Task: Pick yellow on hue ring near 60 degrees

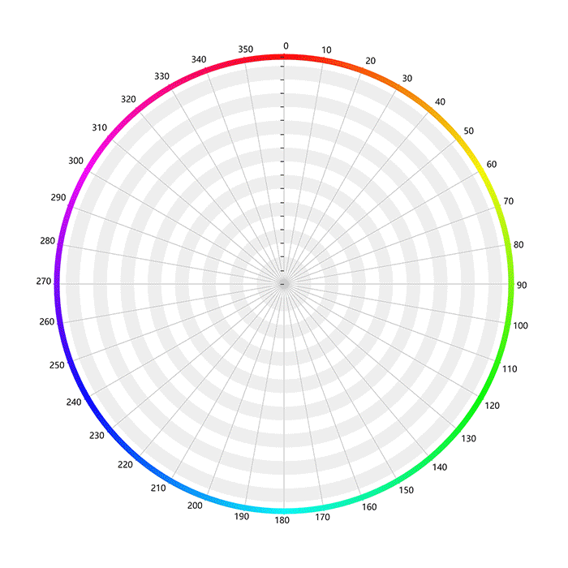Action: [481, 170]
